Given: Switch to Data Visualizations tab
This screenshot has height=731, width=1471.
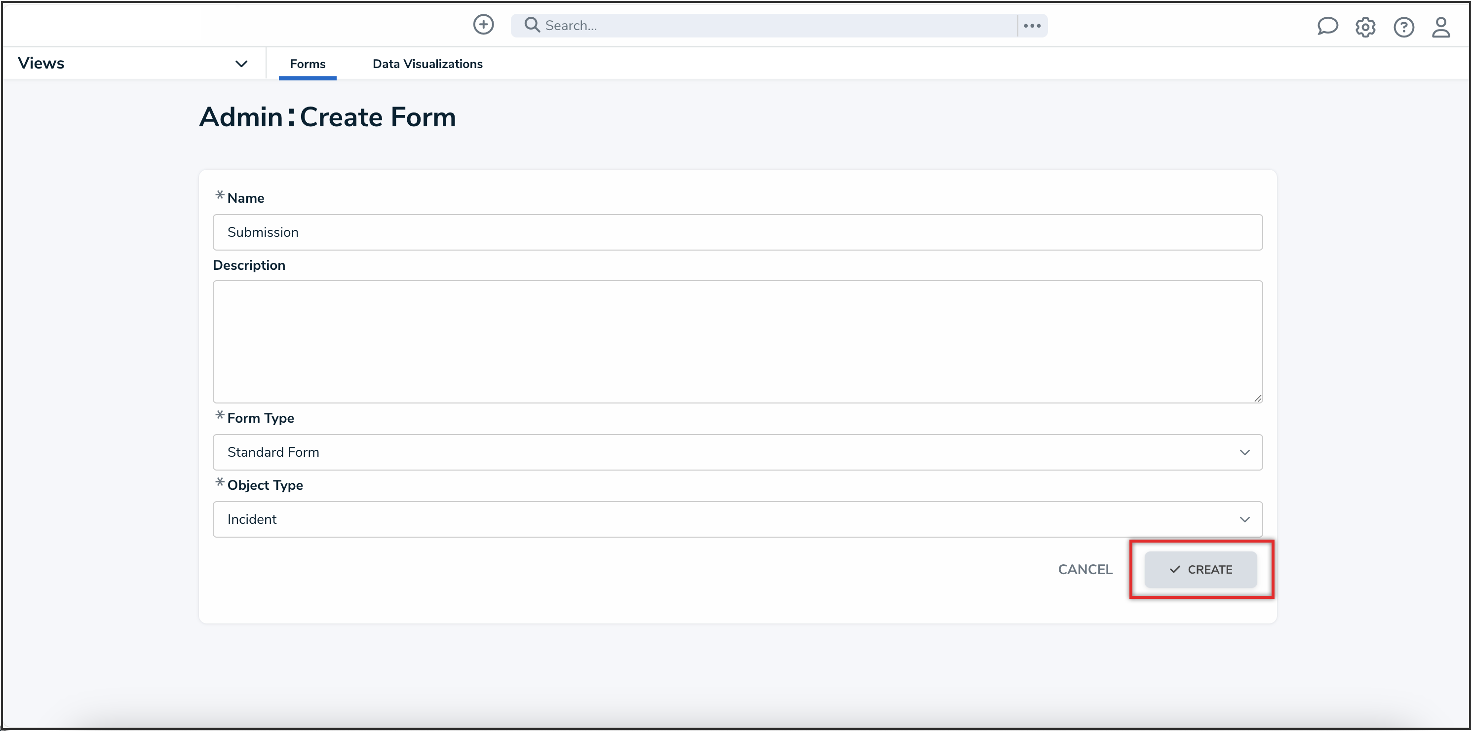Looking at the screenshot, I should coord(427,64).
